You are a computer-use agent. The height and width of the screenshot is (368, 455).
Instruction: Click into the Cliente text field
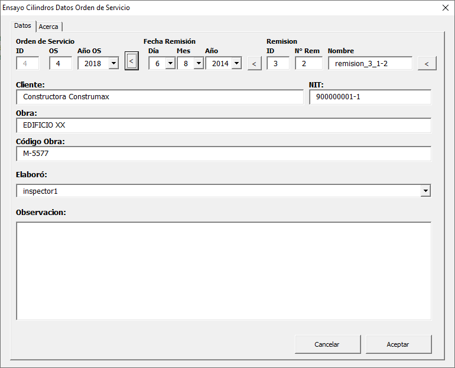coord(160,97)
